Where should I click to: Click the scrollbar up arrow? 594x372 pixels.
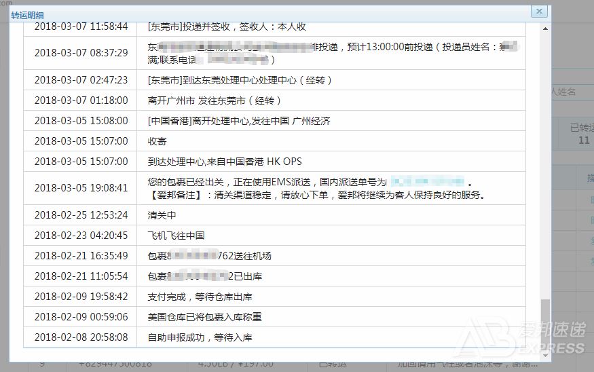tap(545, 28)
